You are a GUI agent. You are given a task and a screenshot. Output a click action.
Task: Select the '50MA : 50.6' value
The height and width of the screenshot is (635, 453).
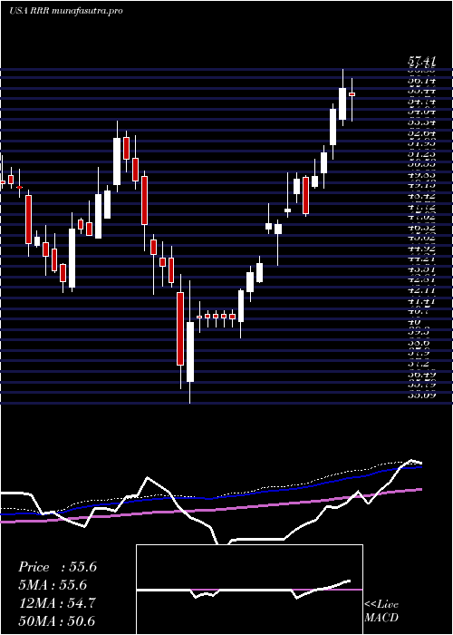(57, 621)
